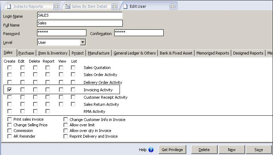Viewport: 273px width, 155px height.
Task: Close the Sales By Item Detail tab
Action: [x=115, y=7]
